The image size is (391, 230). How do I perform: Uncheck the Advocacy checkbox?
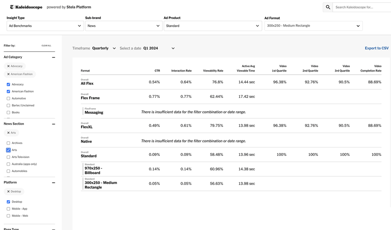point(9,84)
